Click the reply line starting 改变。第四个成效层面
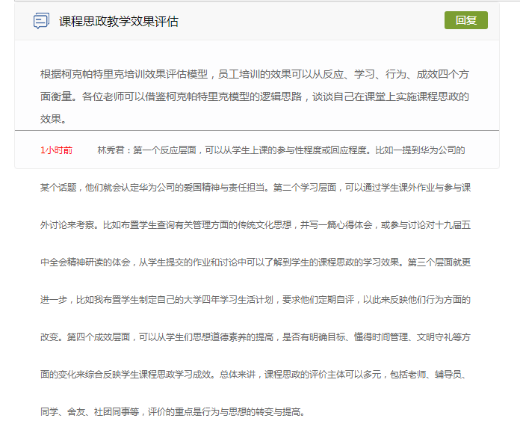 (256, 337)
